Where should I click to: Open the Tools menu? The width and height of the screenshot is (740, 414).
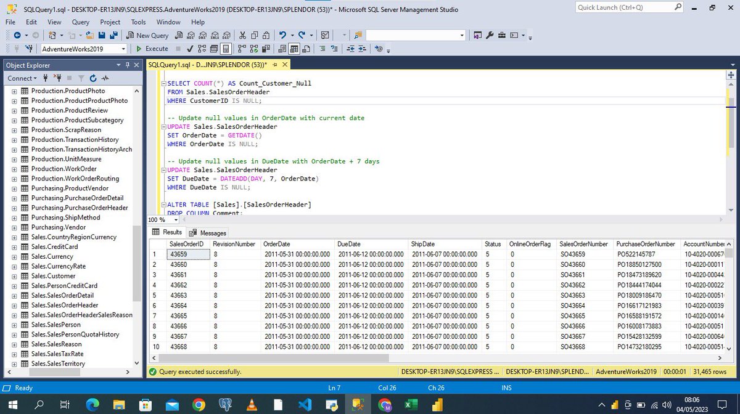tap(139, 22)
